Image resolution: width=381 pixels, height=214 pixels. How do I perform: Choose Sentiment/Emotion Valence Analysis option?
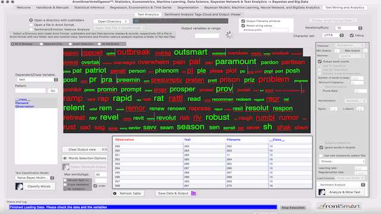pyautogui.click(x=31, y=29)
